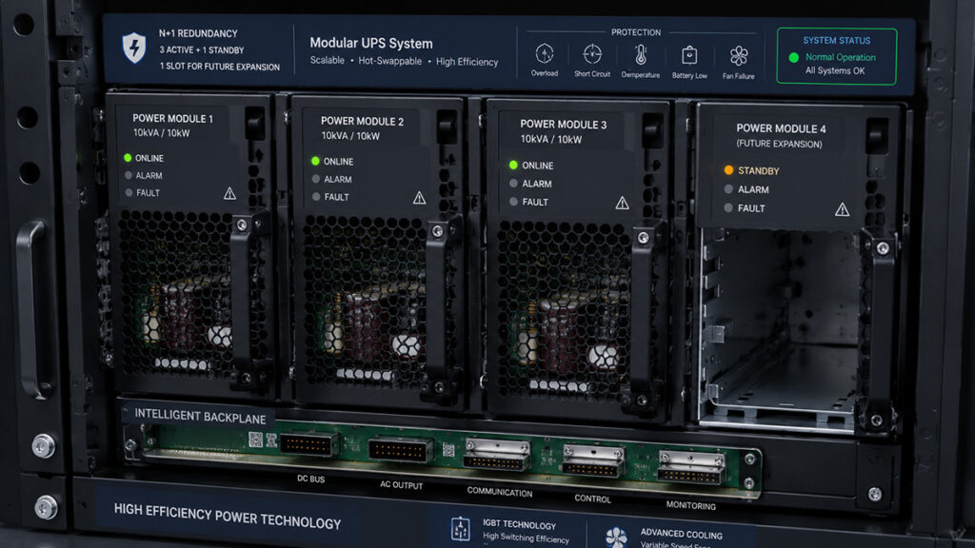The height and width of the screenshot is (548, 975).
Task: Click the Overload protection icon
Action: (x=544, y=54)
